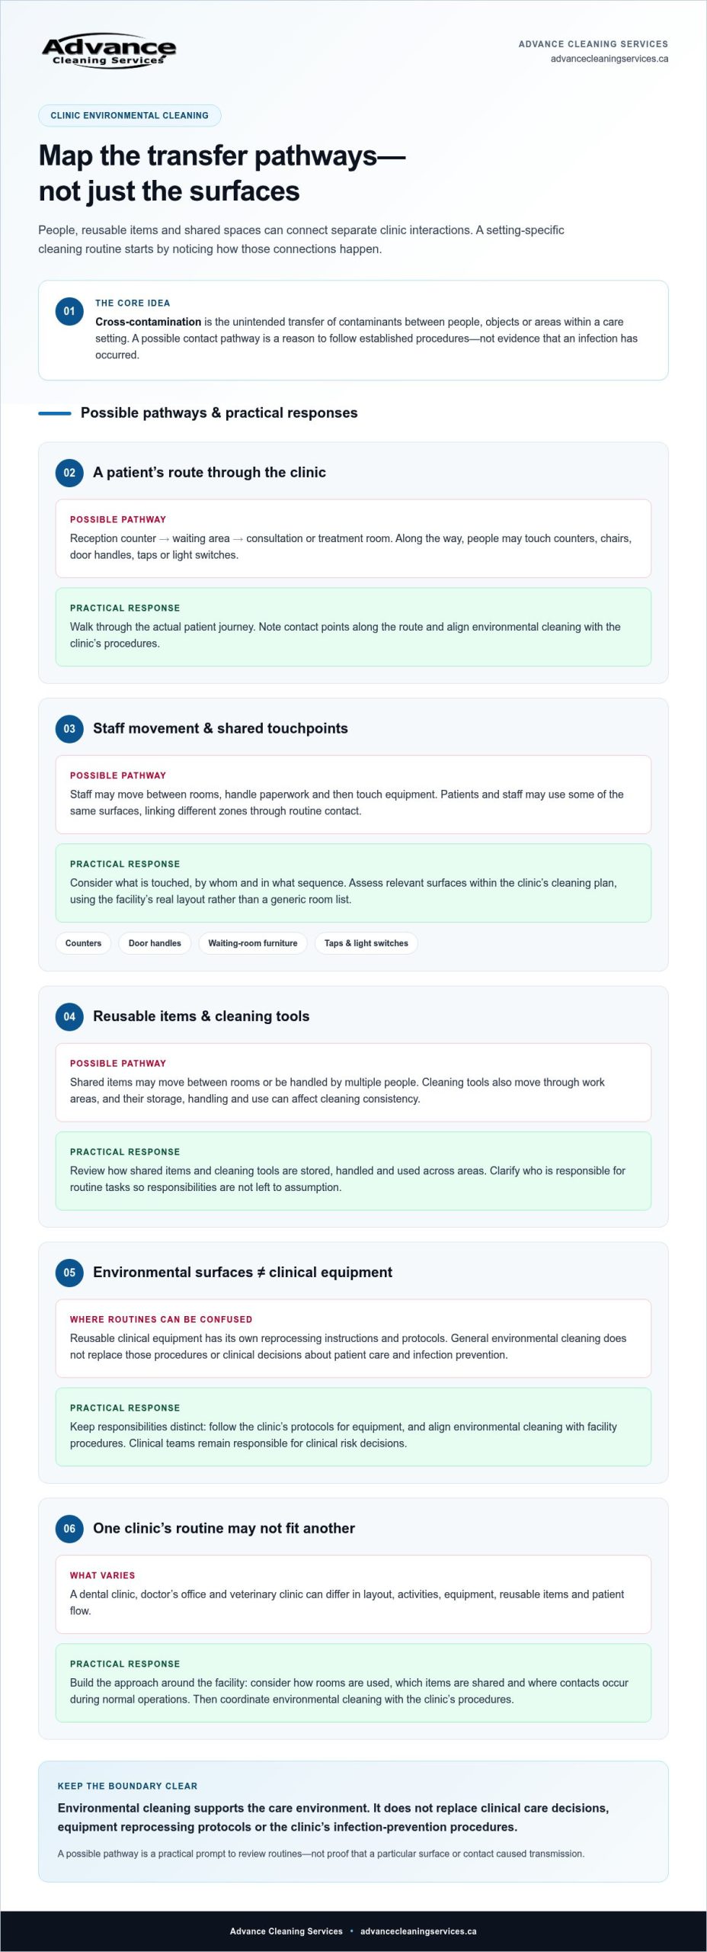
Task: Click the Staff movement & shared touchpoints heading
Action: 220,729
